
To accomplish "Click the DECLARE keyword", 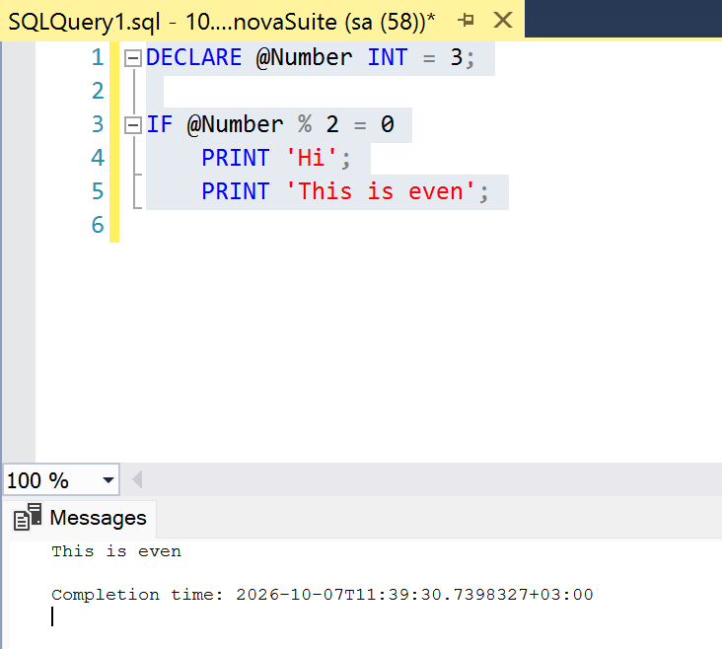I will (x=194, y=57).
